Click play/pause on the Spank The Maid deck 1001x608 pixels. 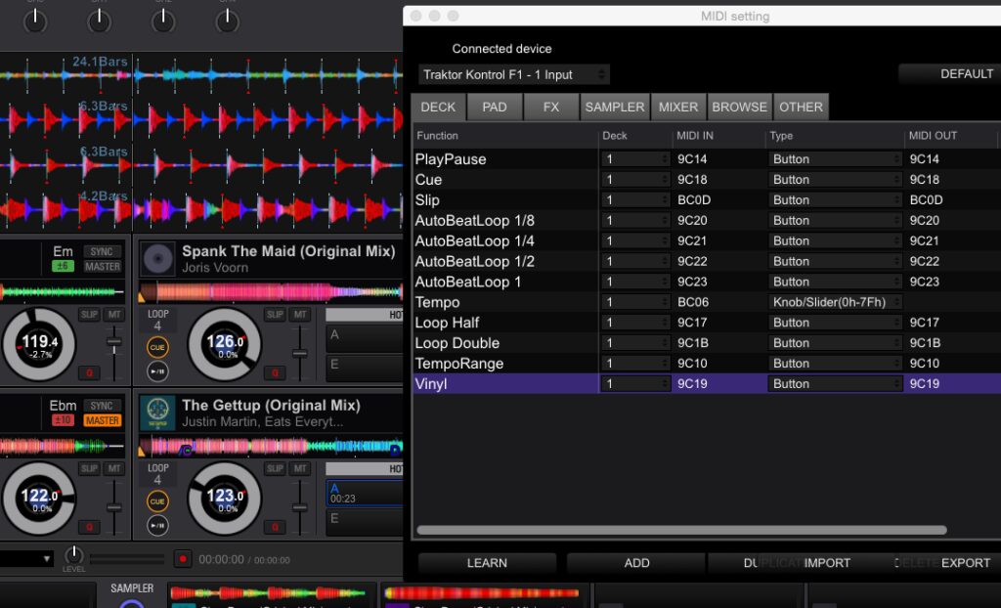(x=157, y=371)
